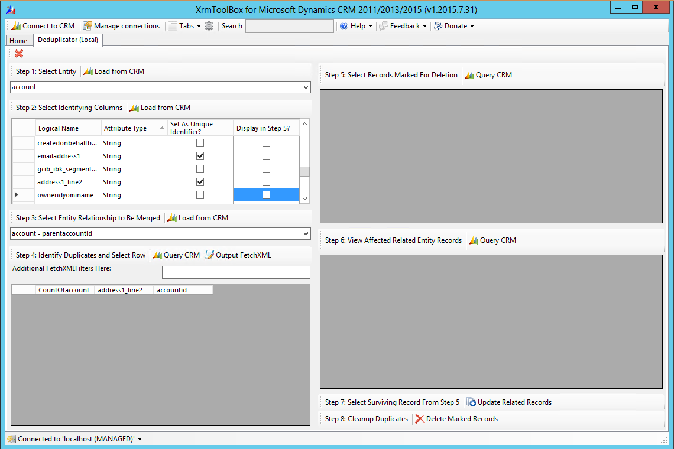The width and height of the screenshot is (674, 449).
Task: Switch to the Home tab
Action: pos(18,41)
